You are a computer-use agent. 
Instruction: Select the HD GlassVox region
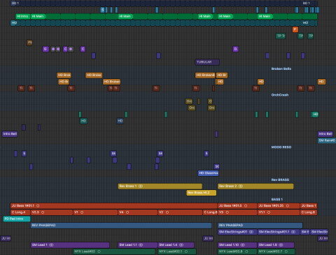(209, 173)
